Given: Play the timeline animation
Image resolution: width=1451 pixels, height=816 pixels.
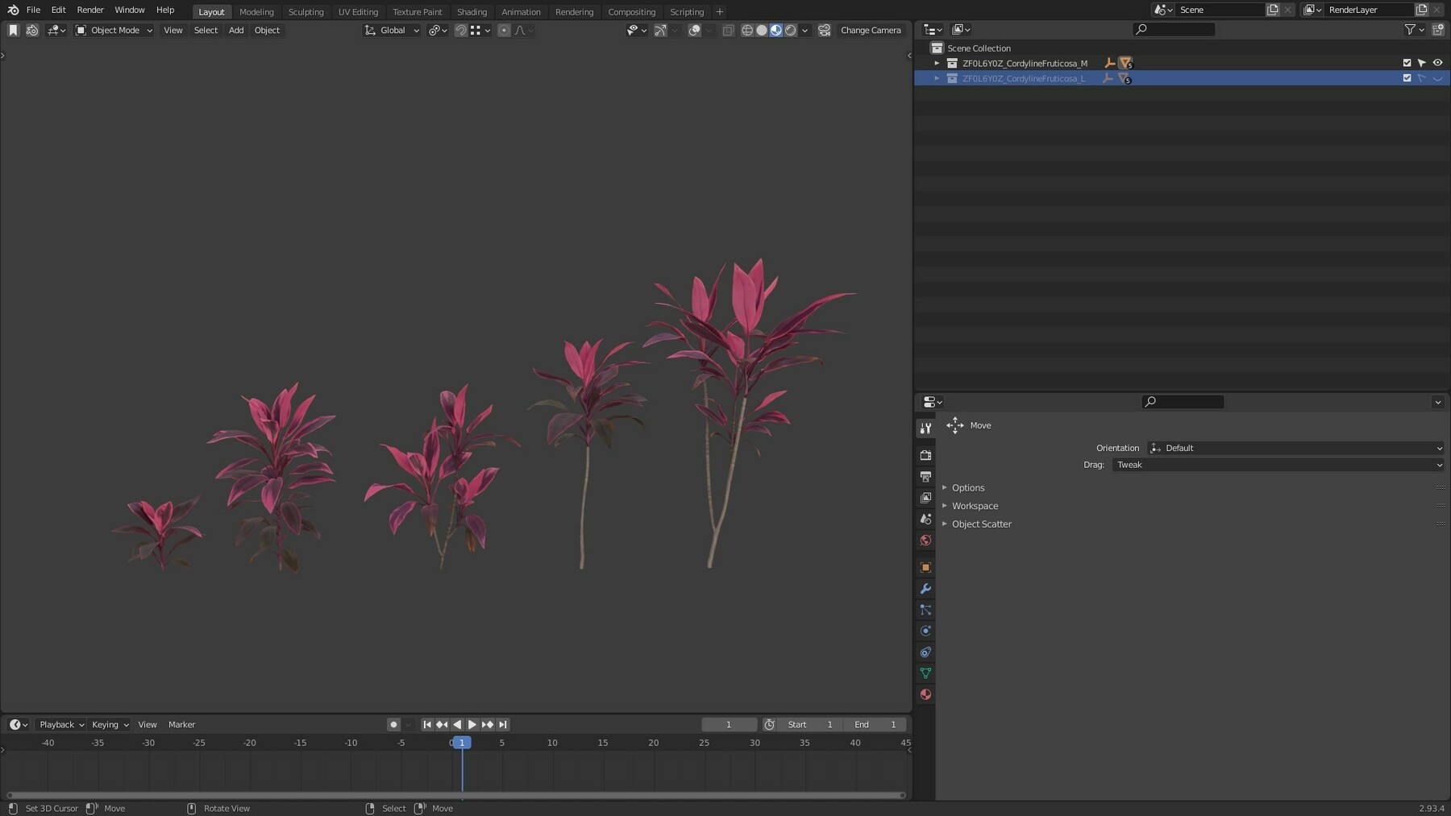Looking at the screenshot, I should (x=472, y=724).
